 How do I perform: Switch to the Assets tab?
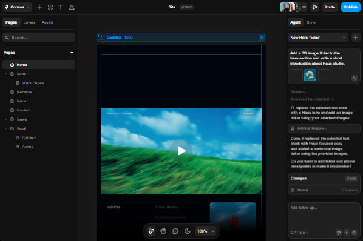click(48, 22)
